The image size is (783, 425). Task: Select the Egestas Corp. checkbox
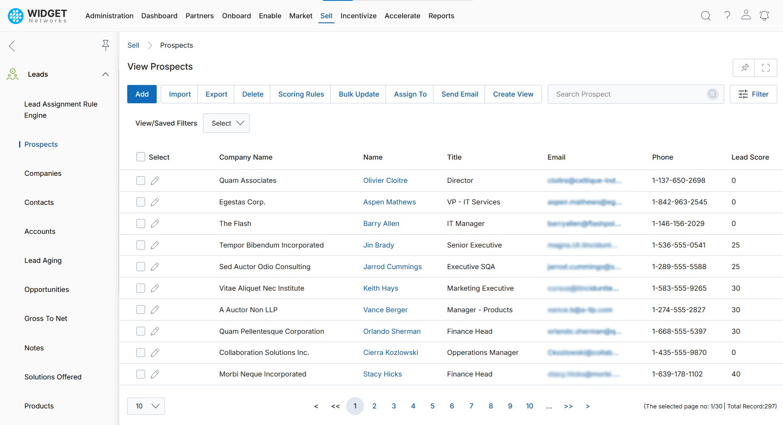coord(141,202)
